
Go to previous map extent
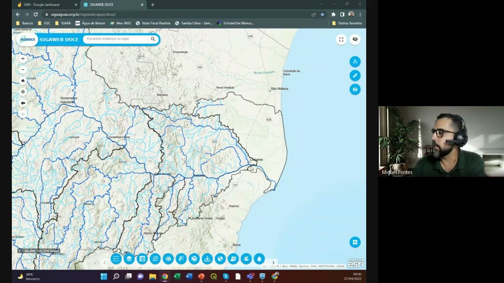[x=23, y=103]
